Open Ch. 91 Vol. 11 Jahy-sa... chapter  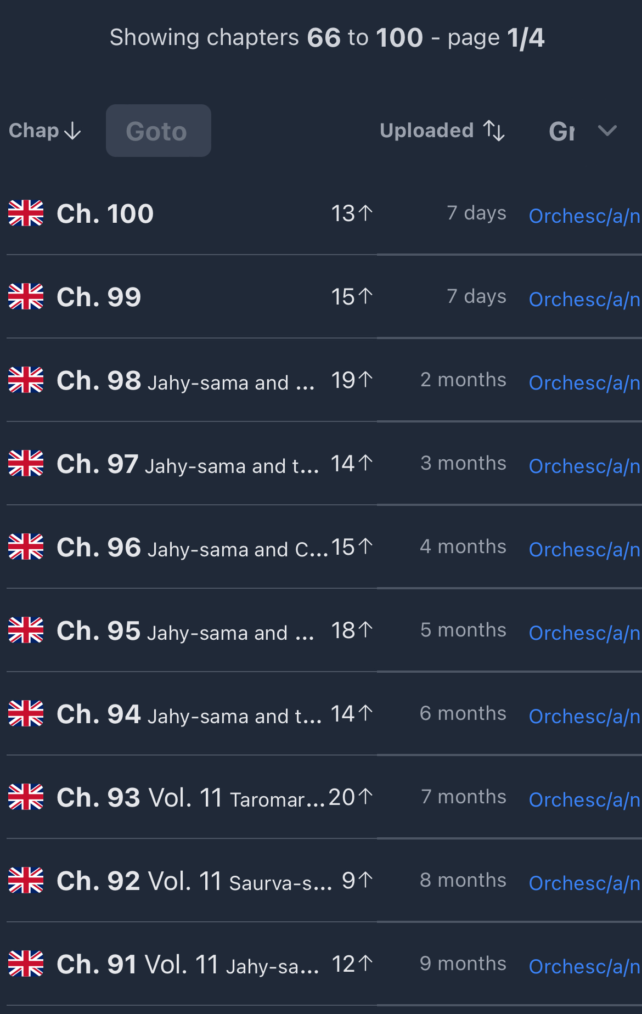[188, 964]
